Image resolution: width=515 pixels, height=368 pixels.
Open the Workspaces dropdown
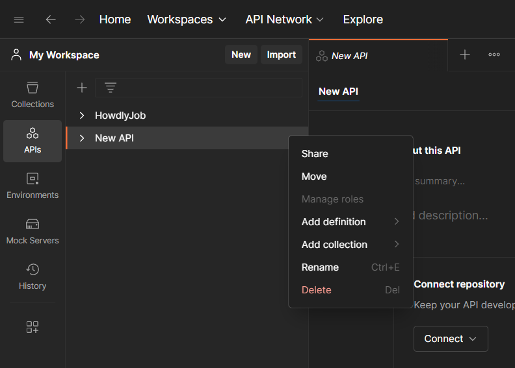[x=187, y=19]
